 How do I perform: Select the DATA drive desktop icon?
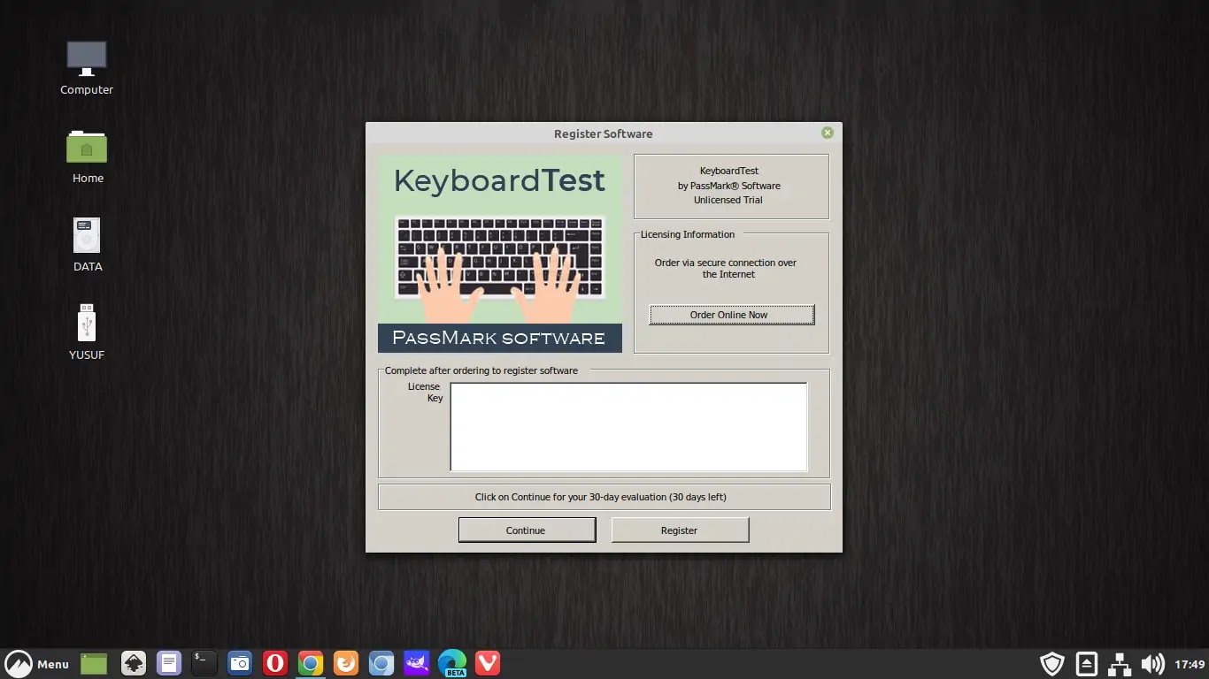click(88, 245)
